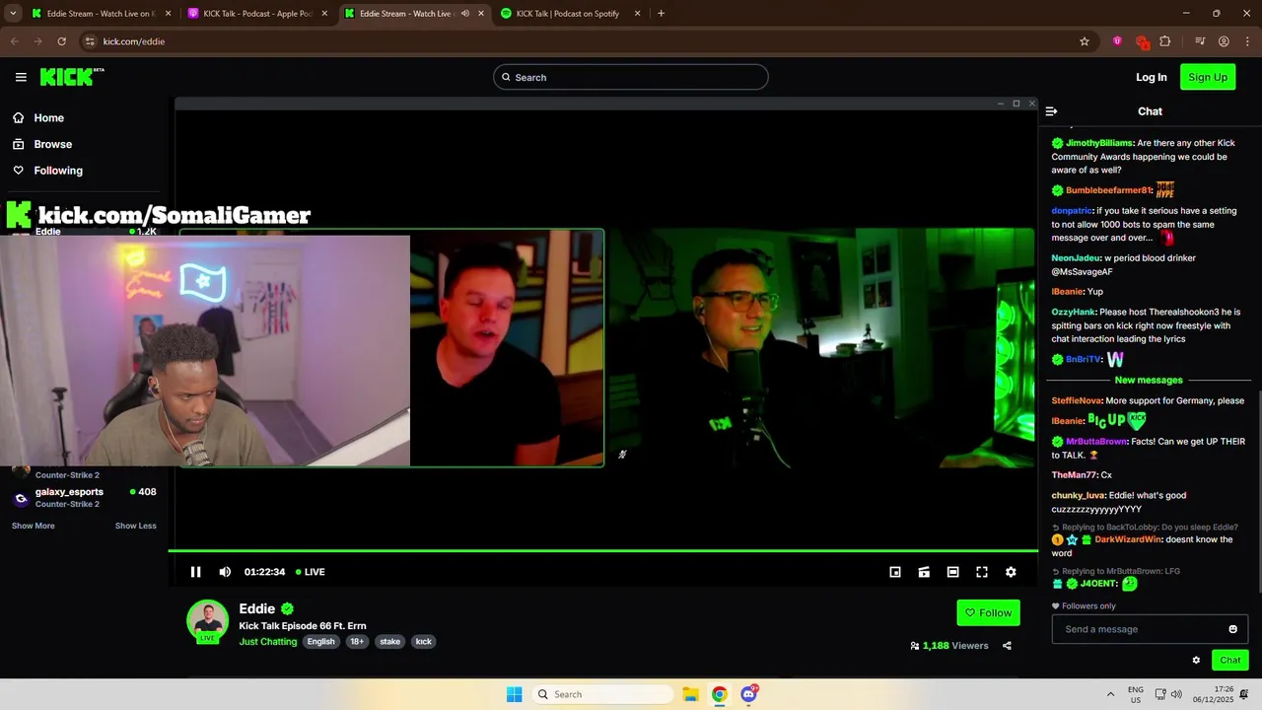
Task: Click the Log In button
Action: coord(1151,77)
